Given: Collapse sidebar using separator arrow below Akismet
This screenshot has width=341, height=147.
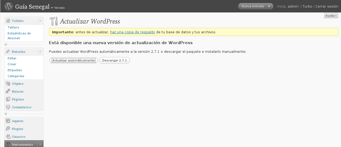Looking at the screenshot, I should [6, 44].
